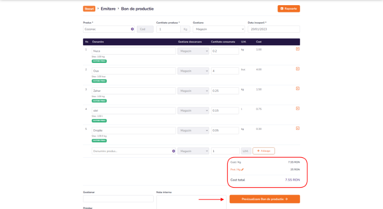The image size is (383, 209).
Task: Go to Stocuri breadcrumb
Action: tap(89, 9)
